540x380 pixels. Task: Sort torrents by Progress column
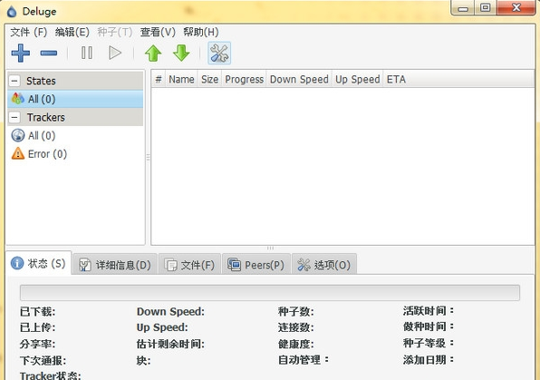click(244, 79)
